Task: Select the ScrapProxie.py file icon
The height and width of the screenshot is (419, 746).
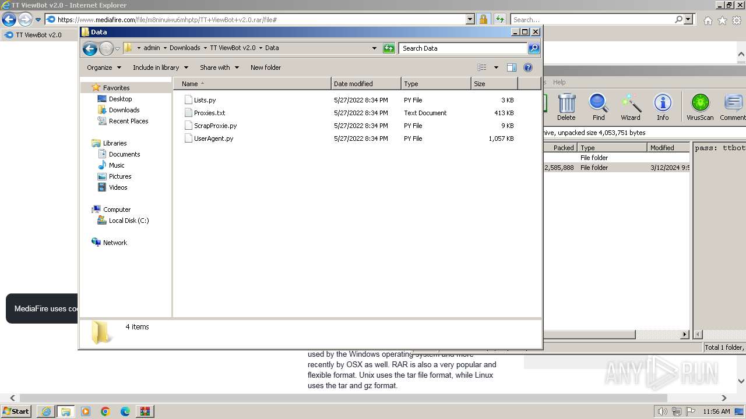Action: coord(188,126)
